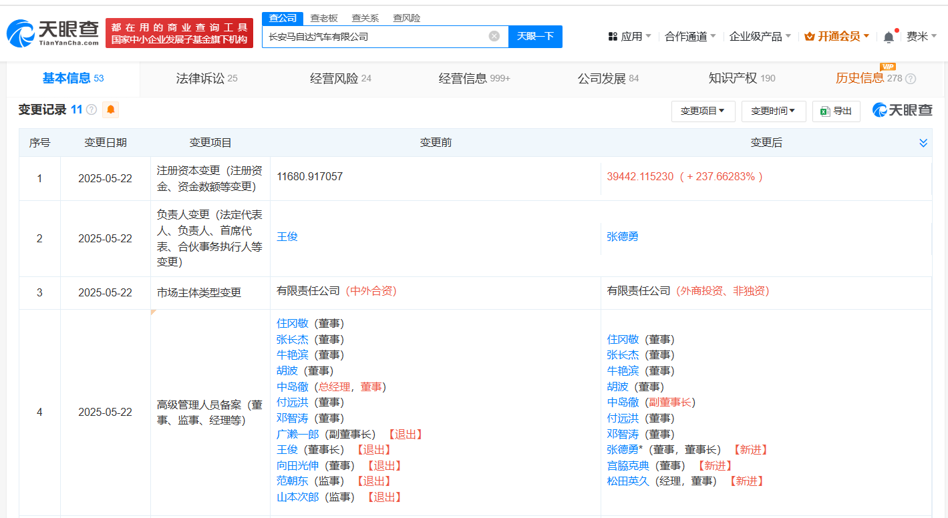Open 王俊 link in the 负责人变更 row
Viewport: 948px width, 518px height.
(287, 237)
